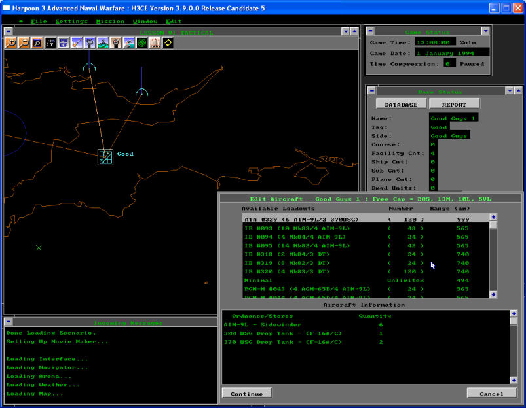Viewport: 526px width, 408px height.
Task: Click Available Loadouts scrollbar thumb
Action: [x=493, y=225]
